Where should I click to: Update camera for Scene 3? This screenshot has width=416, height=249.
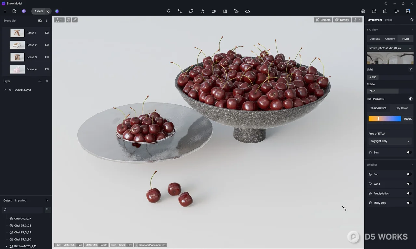47,57
